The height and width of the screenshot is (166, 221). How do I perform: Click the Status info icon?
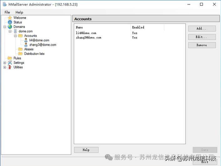10,22
